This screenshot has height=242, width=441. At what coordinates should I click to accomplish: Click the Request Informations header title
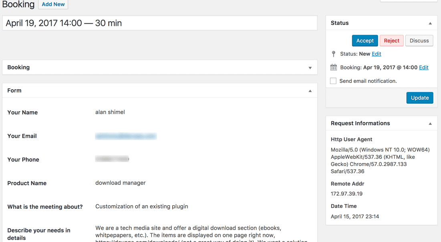coord(360,123)
